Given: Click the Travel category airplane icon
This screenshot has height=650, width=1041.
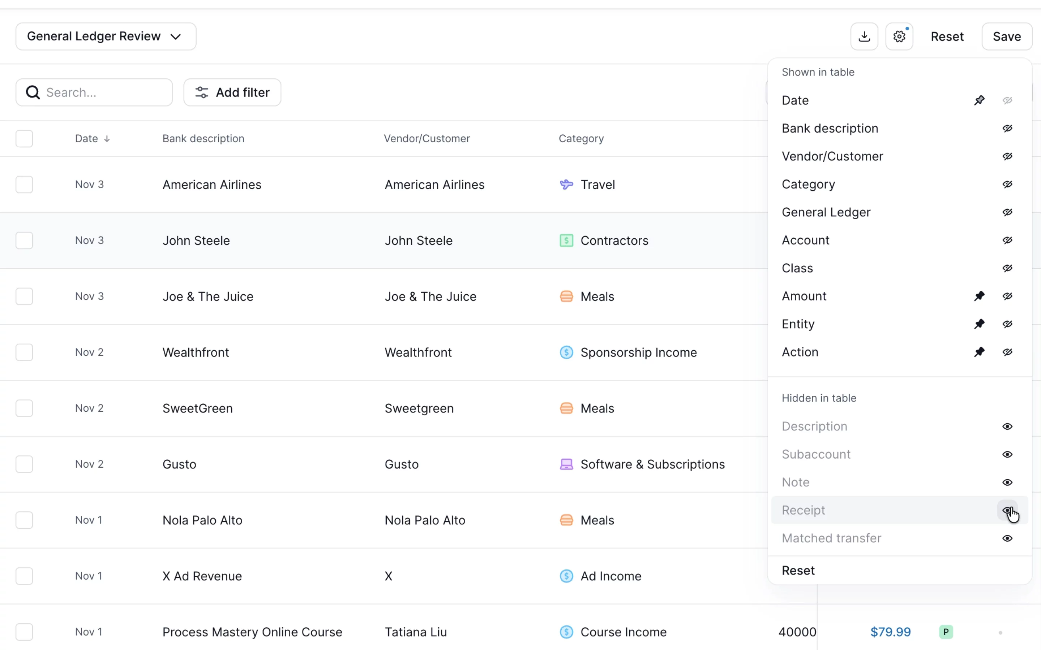Looking at the screenshot, I should pyautogui.click(x=566, y=185).
